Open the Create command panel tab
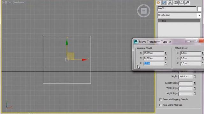Viewport: 204px width, 114px height. pyautogui.click(x=158, y=3)
